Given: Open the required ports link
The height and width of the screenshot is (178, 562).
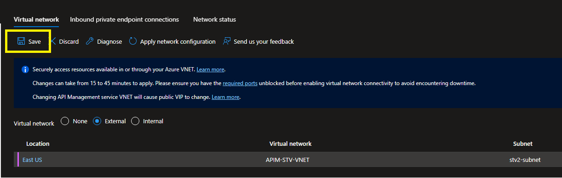Looking at the screenshot, I should (240, 83).
